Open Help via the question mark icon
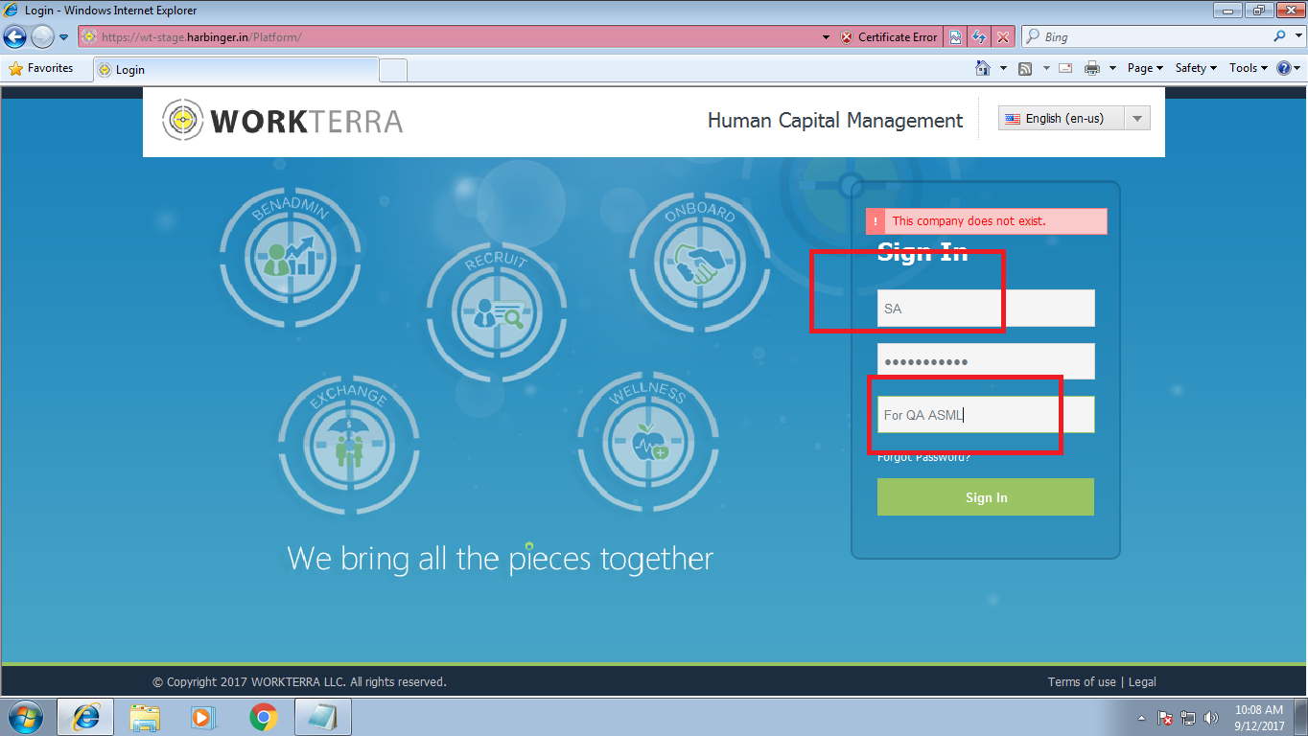Viewport: 1308px width, 736px height. point(1286,68)
